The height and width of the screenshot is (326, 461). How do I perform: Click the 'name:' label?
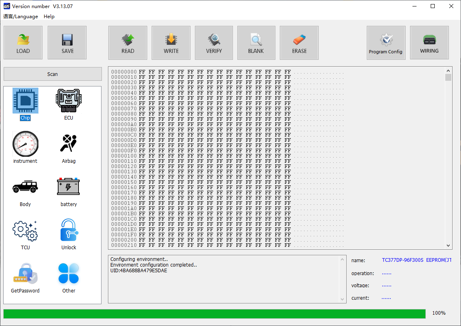coord(358,261)
